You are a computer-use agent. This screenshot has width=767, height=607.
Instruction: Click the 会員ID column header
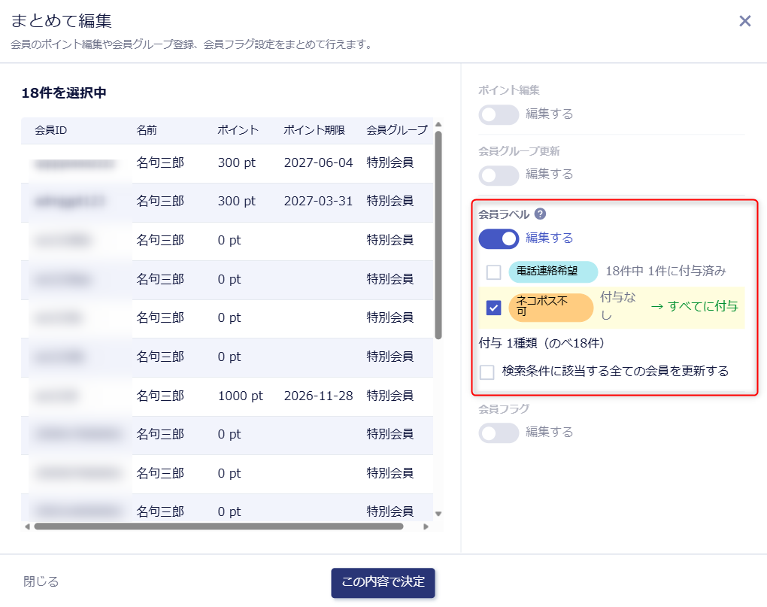(x=51, y=130)
